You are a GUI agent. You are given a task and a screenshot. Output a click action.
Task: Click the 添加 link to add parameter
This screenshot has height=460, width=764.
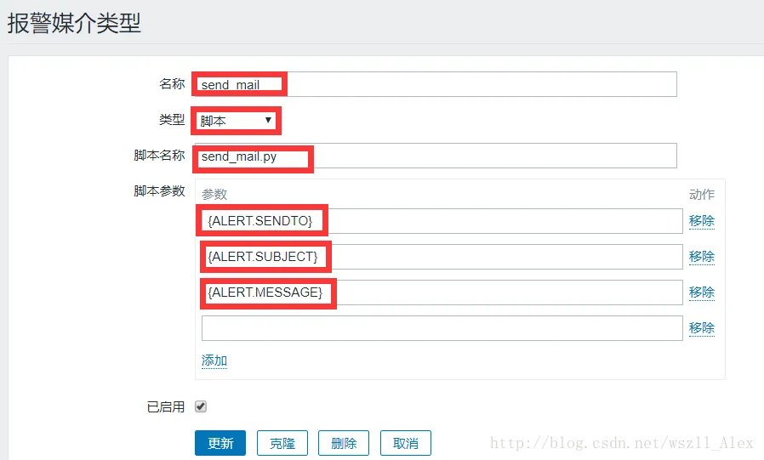[214, 361]
